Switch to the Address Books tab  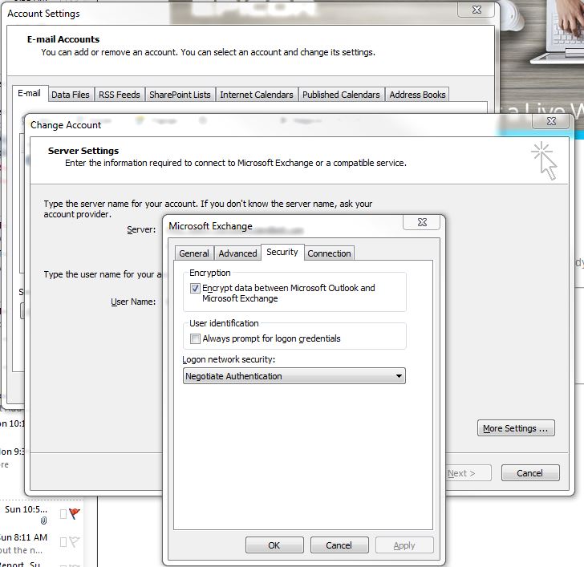417,95
